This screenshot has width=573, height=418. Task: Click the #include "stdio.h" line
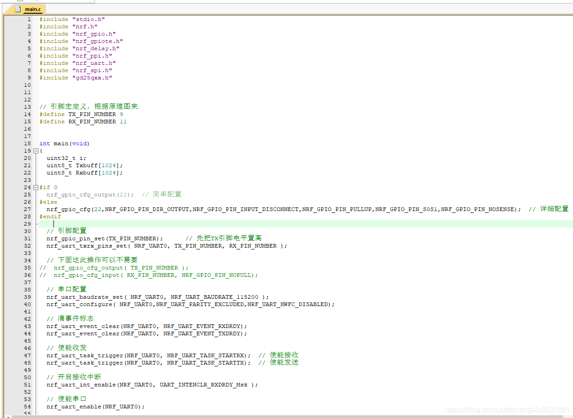(x=72, y=19)
